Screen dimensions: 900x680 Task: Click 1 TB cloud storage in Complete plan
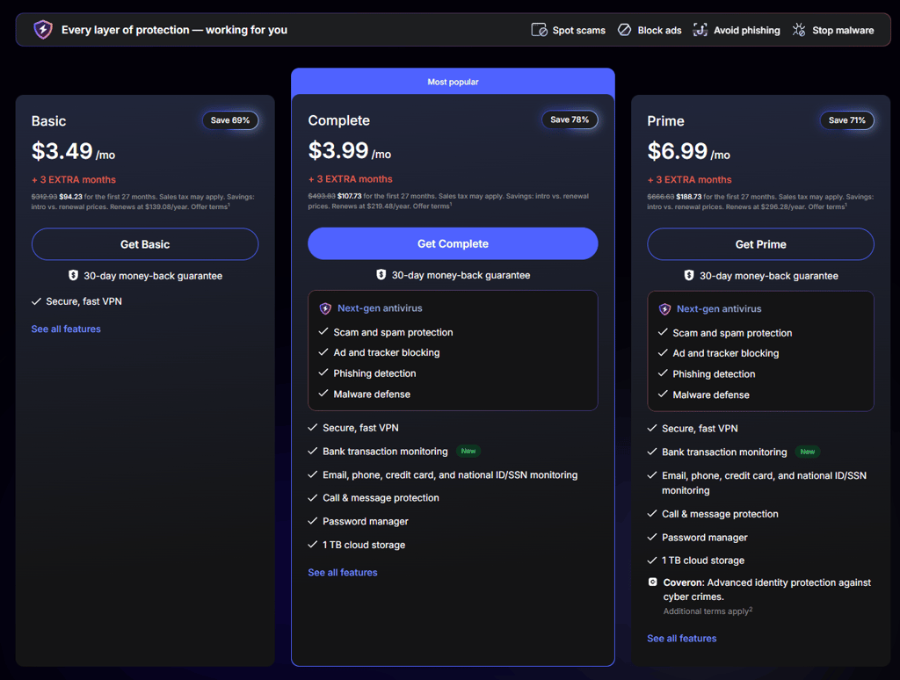[x=364, y=545]
